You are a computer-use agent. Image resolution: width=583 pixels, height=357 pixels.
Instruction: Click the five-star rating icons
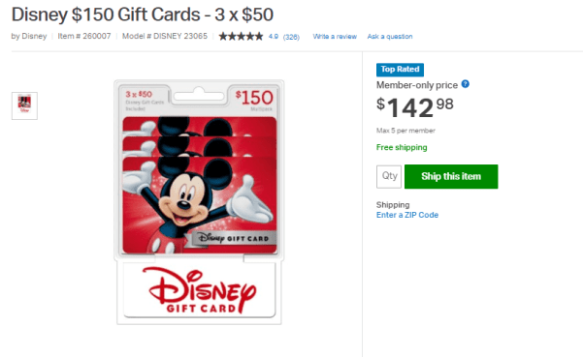pyautogui.click(x=241, y=37)
